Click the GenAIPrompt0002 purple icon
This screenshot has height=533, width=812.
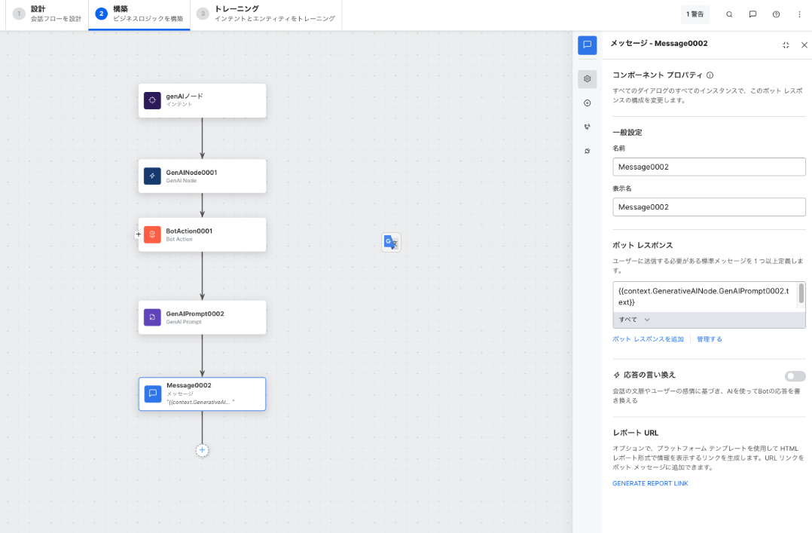pos(152,317)
